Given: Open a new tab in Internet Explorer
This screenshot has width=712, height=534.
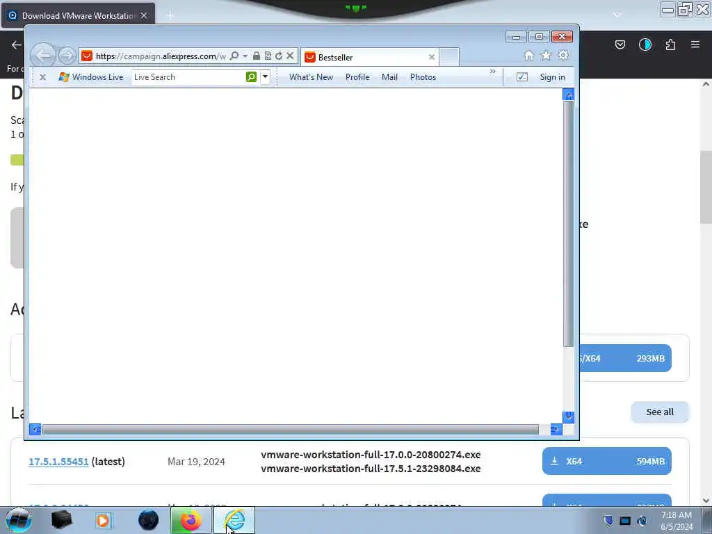Looking at the screenshot, I should [x=449, y=57].
